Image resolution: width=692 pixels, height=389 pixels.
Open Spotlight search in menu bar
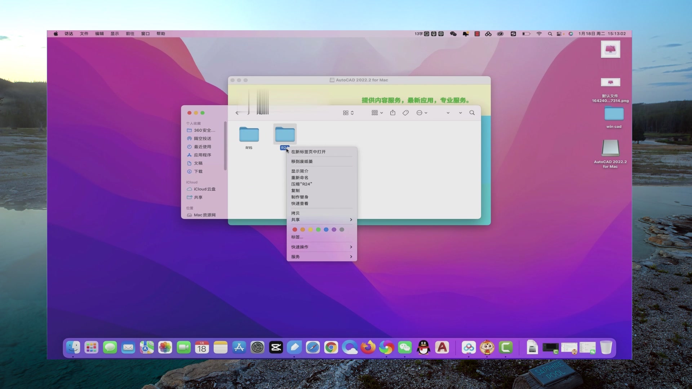550,33
